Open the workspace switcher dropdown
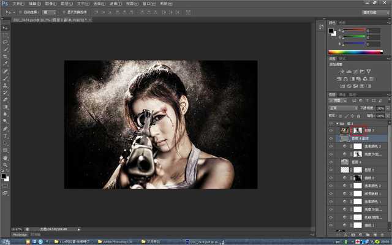This screenshot has width=392, height=245. [x=375, y=12]
